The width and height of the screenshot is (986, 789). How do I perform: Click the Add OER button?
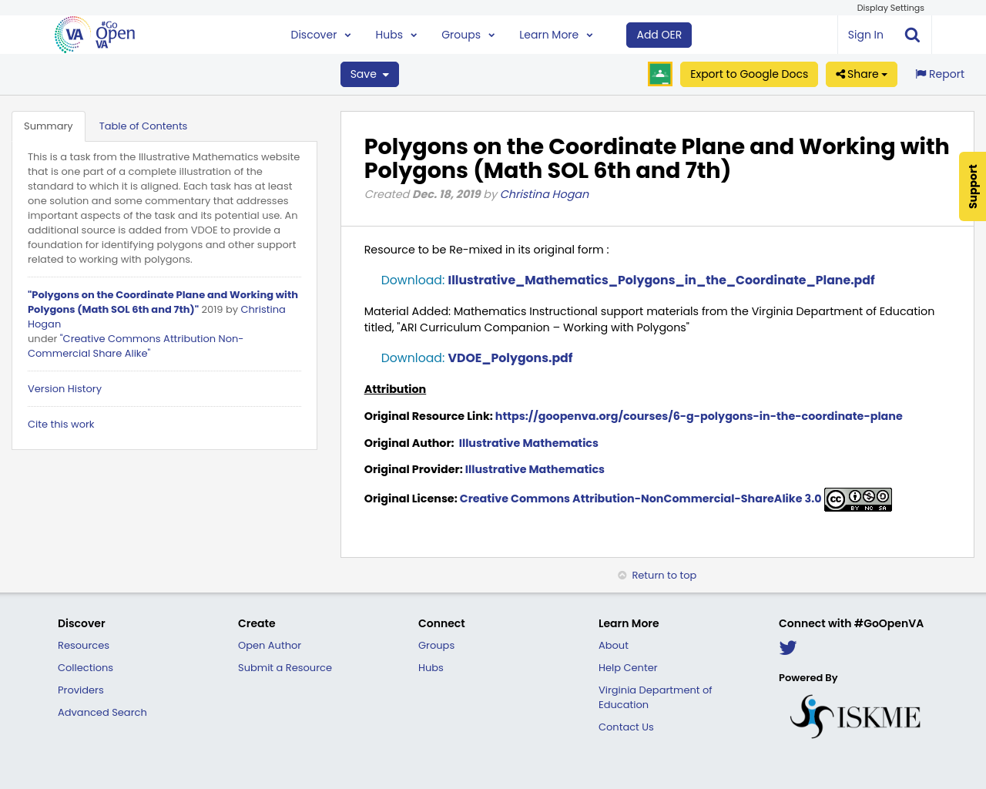[658, 34]
